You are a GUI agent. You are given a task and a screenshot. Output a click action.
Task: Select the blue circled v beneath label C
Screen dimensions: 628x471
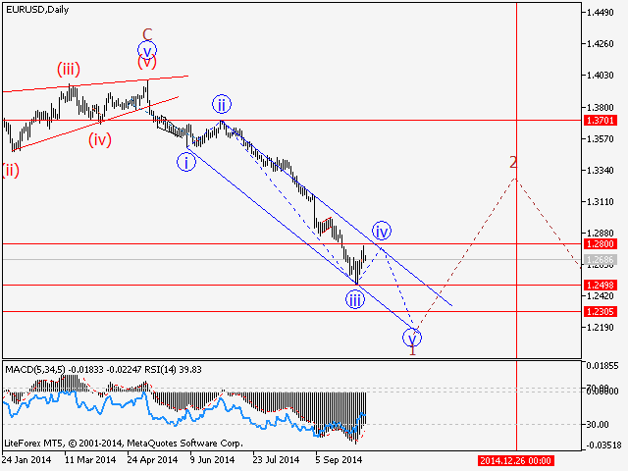pyautogui.click(x=147, y=50)
